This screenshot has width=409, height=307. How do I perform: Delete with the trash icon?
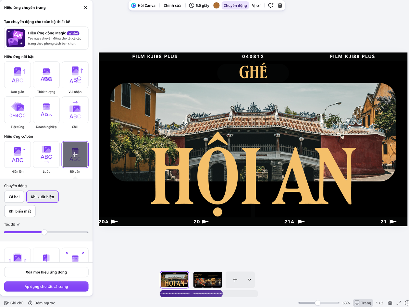tap(280, 6)
